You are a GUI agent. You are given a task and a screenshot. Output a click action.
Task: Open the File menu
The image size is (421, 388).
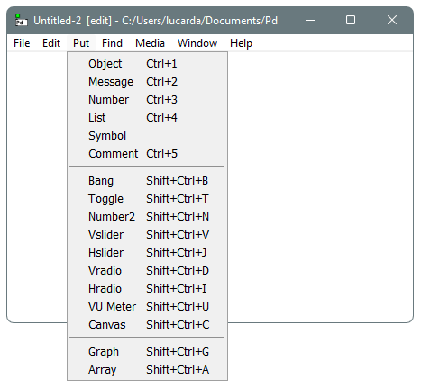[x=22, y=43]
